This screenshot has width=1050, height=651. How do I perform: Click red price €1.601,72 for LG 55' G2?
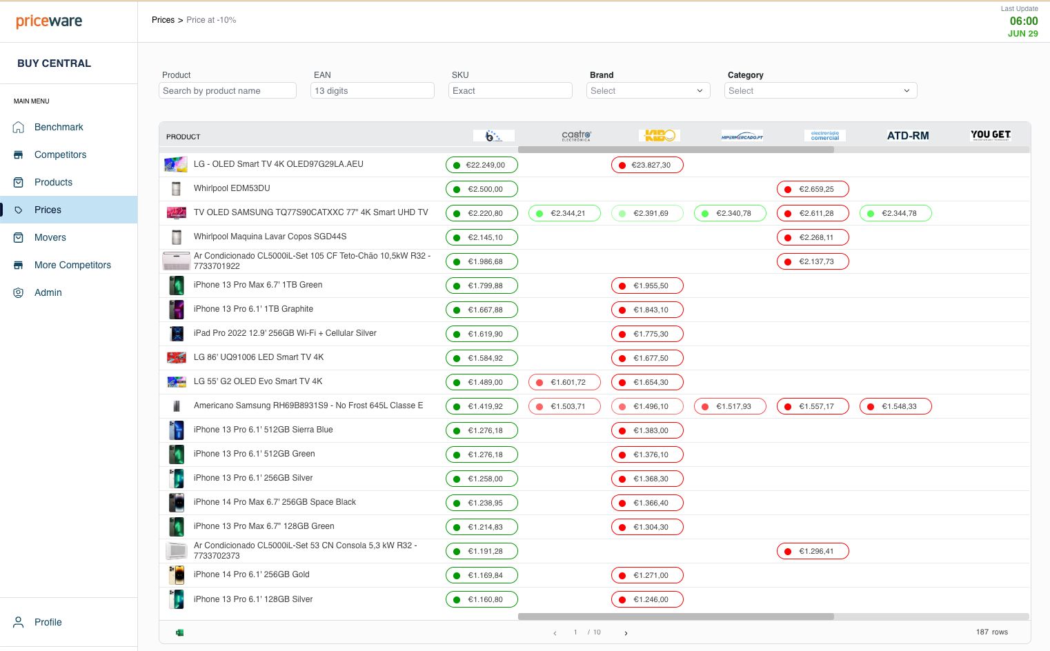(x=564, y=382)
